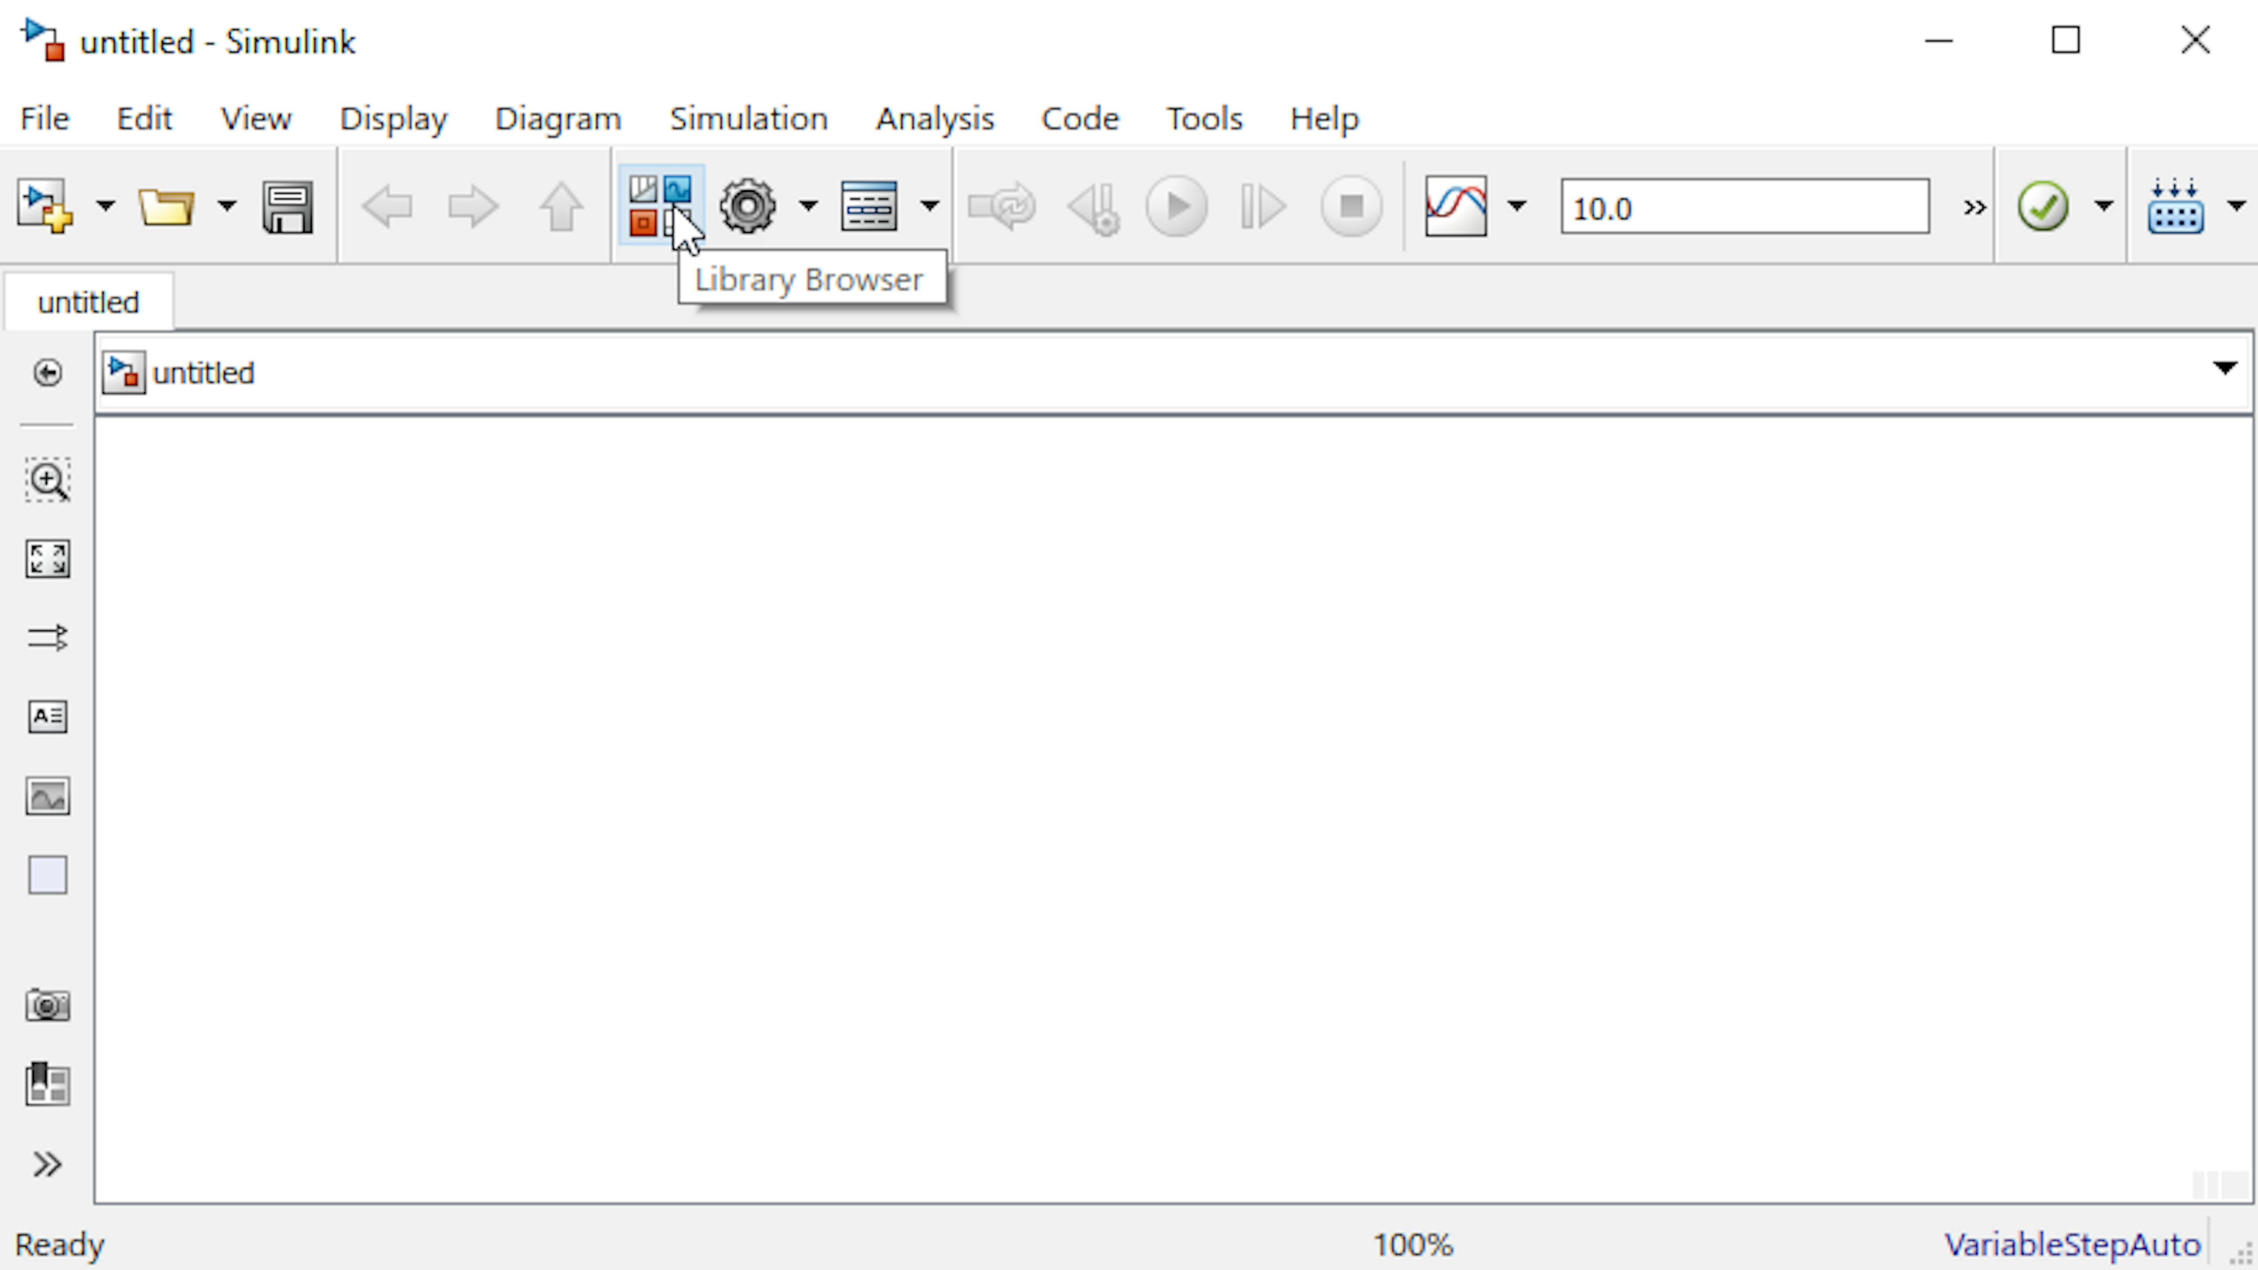Click the Up to Parent arrow
Viewport: 2258px width, 1270px height.
click(561, 207)
